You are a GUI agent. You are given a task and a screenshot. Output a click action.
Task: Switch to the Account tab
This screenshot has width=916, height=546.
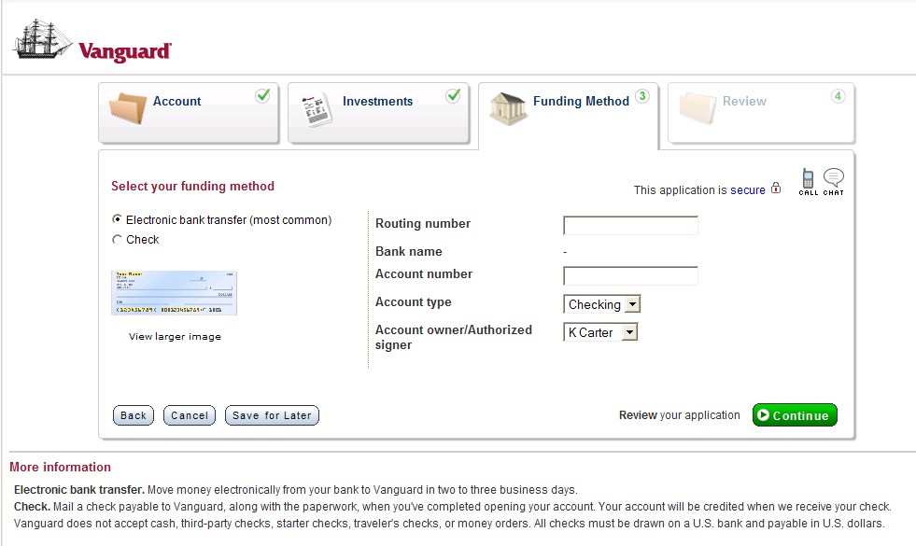[x=177, y=102]
